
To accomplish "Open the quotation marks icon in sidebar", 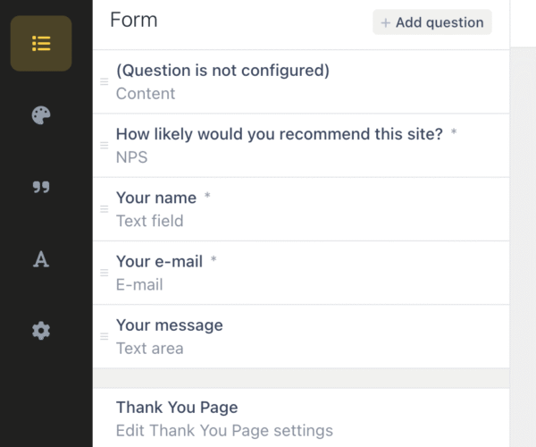I will (41, 187).
